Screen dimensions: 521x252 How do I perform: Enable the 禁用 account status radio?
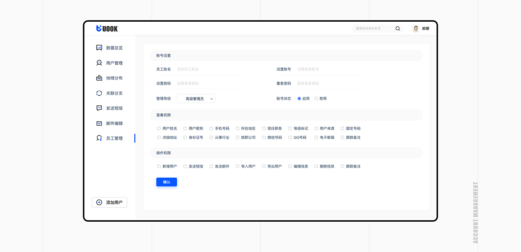315,98
